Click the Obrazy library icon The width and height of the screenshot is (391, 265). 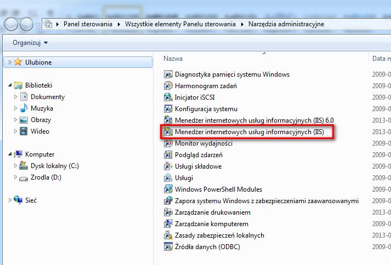pos(24,120)
